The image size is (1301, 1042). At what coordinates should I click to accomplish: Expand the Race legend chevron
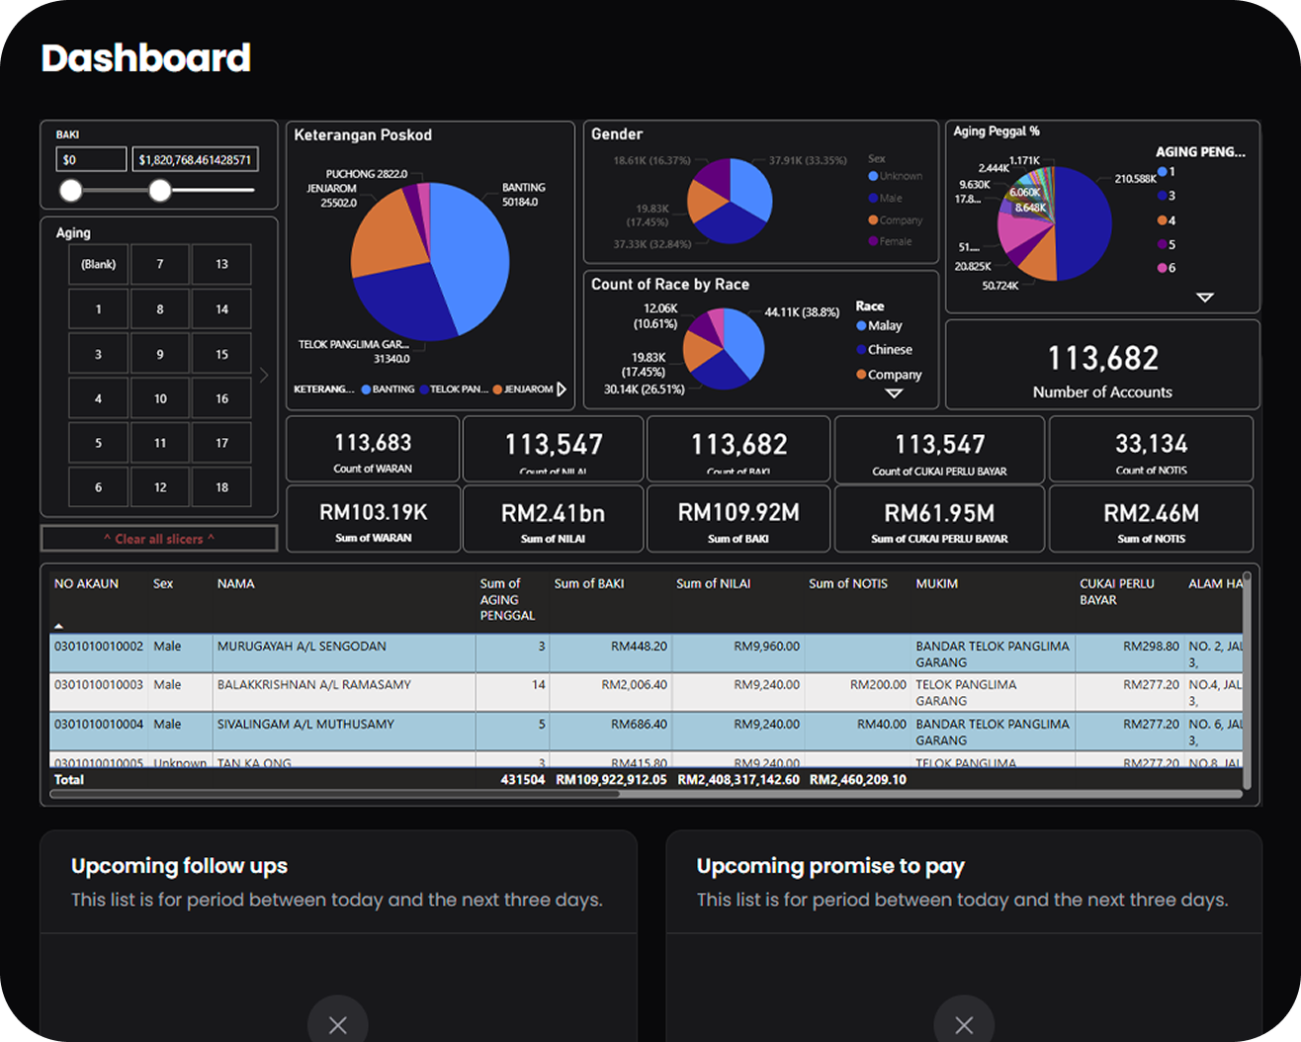coord(893,393)
